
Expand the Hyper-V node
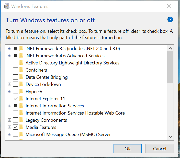[x=9, y=92]
